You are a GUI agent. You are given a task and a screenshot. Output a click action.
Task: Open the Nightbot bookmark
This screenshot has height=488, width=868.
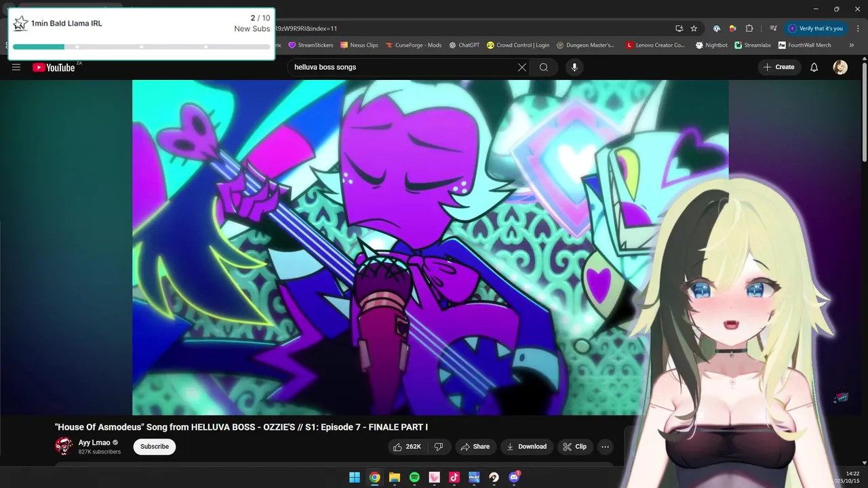tap(711, 45)
